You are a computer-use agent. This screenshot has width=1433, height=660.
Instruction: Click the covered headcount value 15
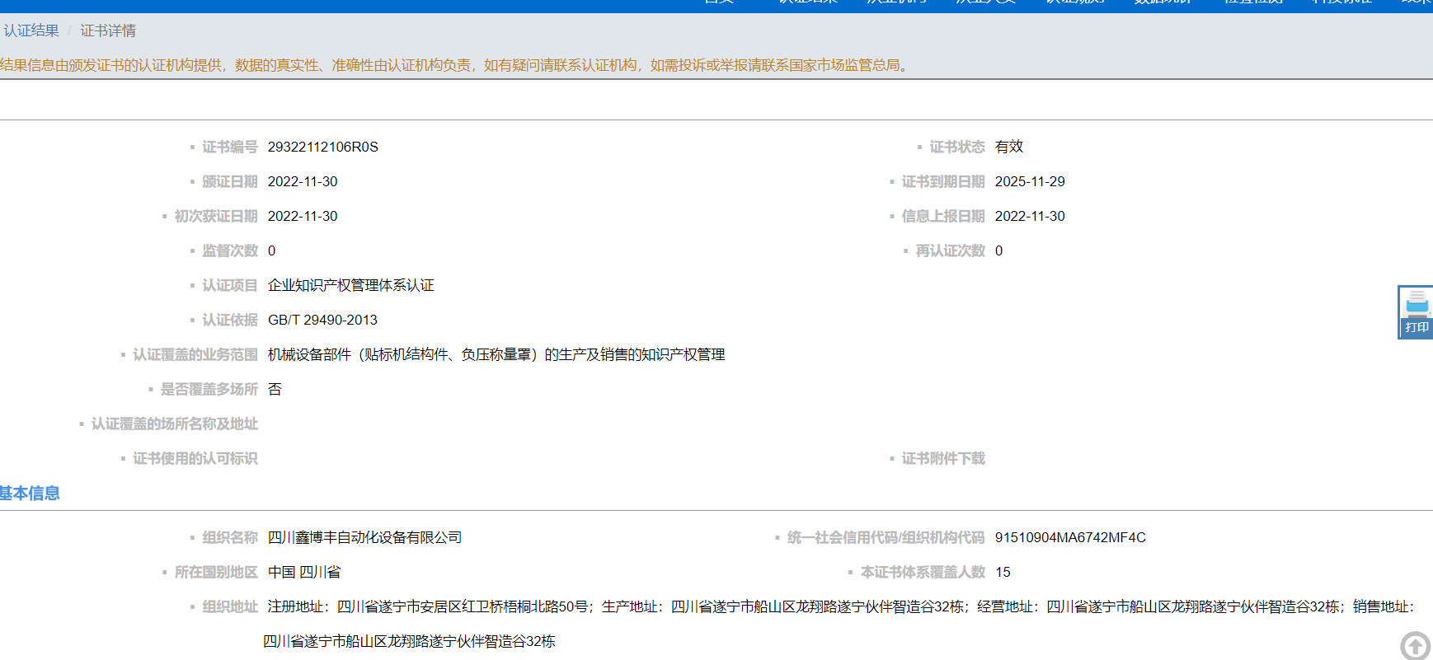click(1003, 572)
